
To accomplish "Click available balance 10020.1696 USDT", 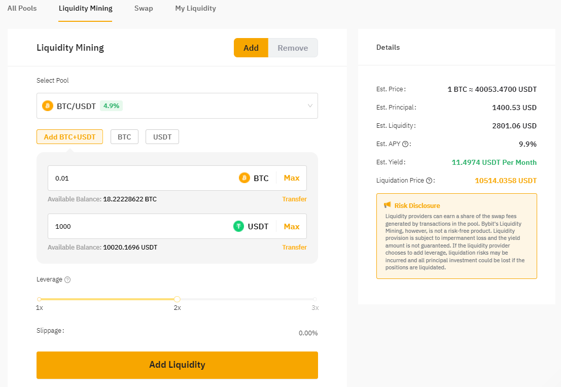I will coord(130,248).
